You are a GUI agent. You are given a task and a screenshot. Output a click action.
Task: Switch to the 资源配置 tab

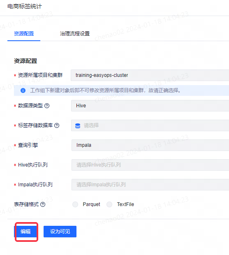(x=24, y=34)
